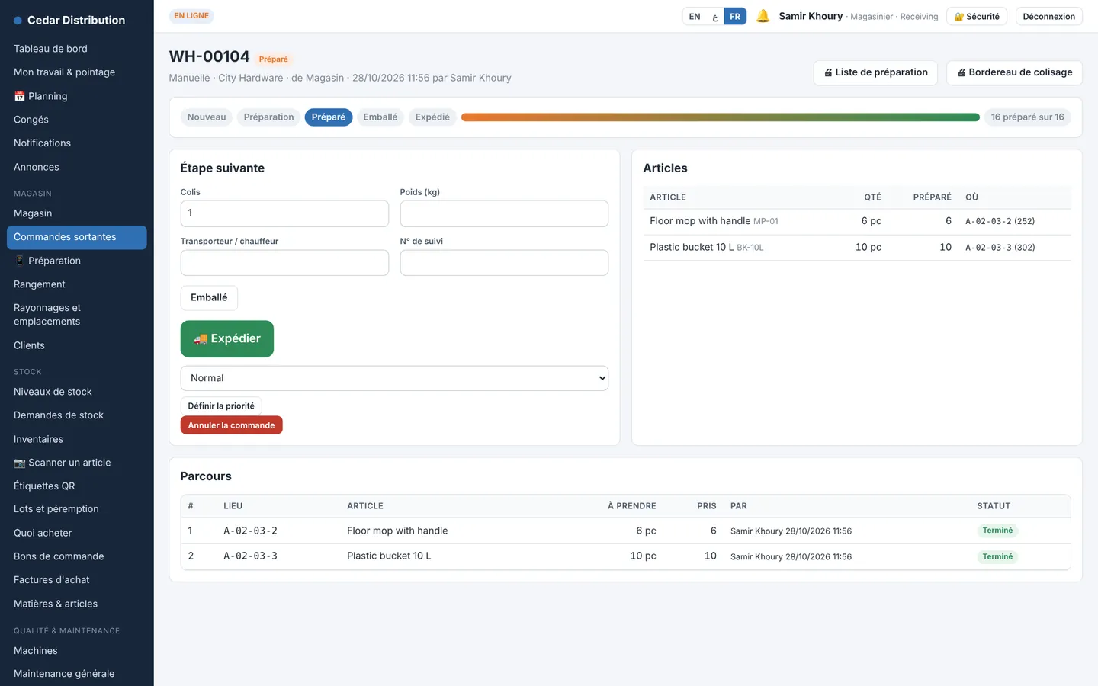Click the truck icon on Expédier
The image size is (1098, 686).
pos(201,339)
